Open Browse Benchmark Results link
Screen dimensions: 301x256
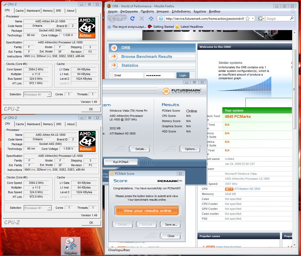point(147,56)
